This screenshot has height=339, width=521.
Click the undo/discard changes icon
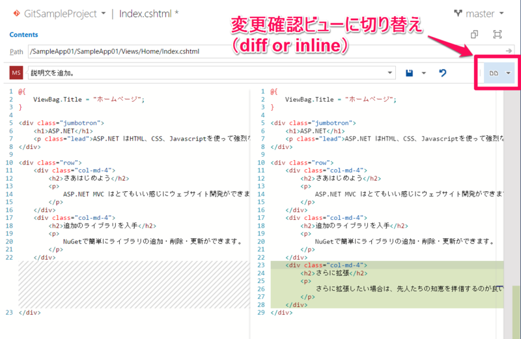coord(442,73)
